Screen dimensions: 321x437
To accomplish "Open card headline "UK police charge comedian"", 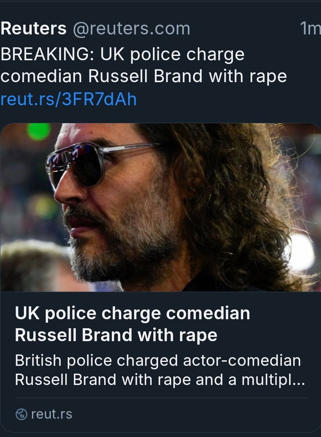I will pyautogui.click(x=132, y=313).
